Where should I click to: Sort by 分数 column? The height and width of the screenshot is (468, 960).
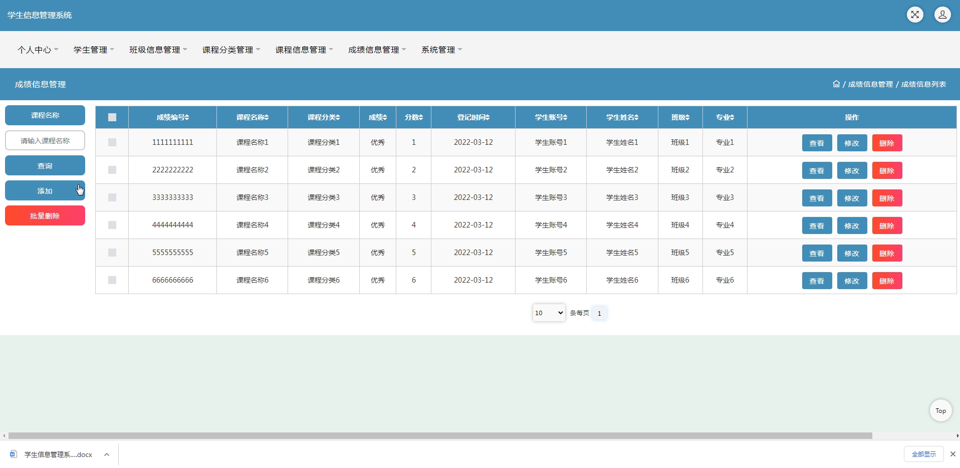click(414, 117)
